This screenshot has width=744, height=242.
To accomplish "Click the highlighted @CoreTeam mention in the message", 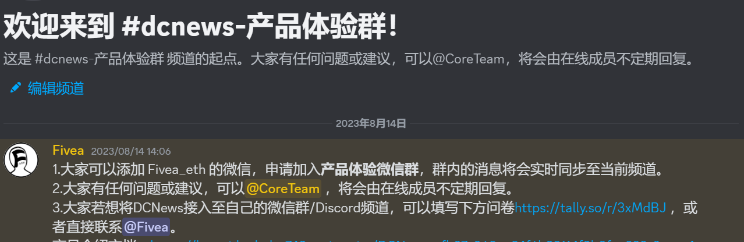I will [283, 188].
